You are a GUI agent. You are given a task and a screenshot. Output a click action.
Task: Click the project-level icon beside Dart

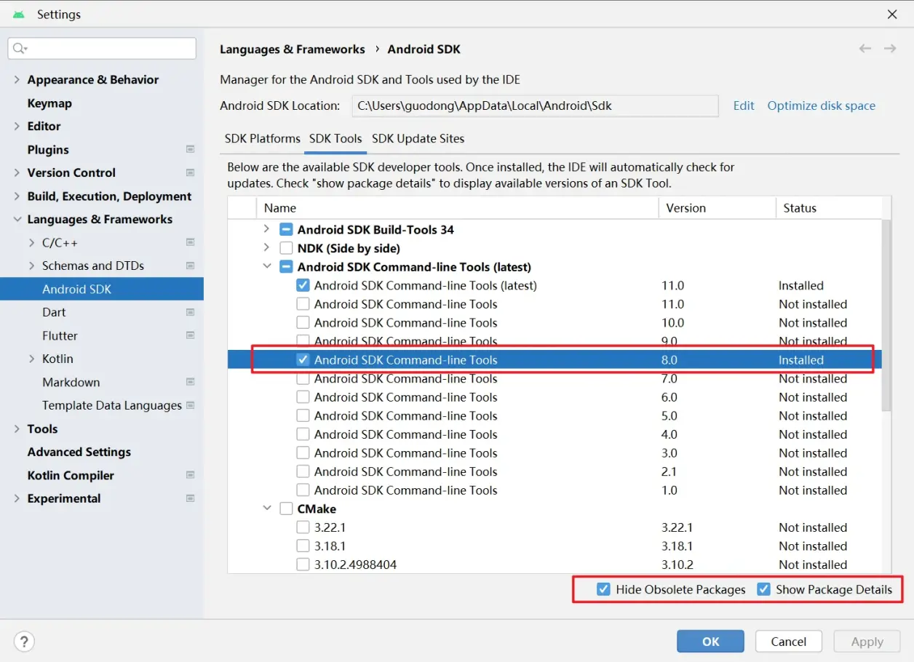[191, 312]
